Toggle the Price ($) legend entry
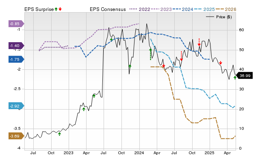The image size is (260, 155). point(219,17)
